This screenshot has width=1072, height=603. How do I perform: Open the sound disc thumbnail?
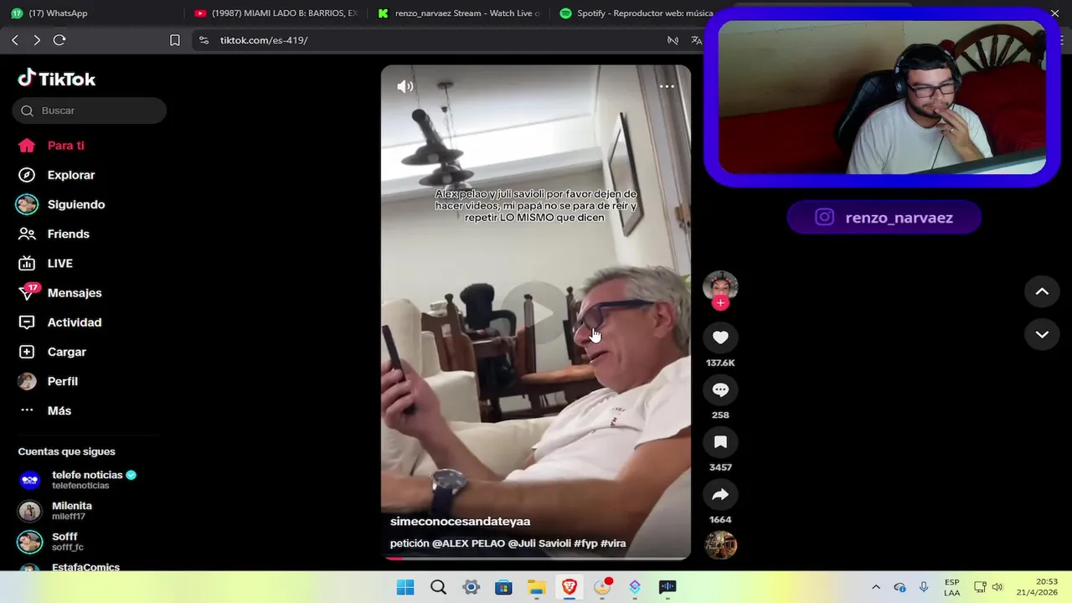[x=720, y=545]
